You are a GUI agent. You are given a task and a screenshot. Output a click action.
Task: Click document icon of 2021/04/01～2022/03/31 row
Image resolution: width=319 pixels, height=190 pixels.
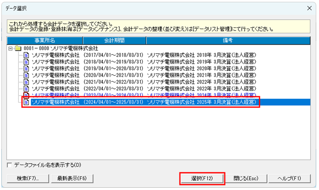(x=26, y=82)
